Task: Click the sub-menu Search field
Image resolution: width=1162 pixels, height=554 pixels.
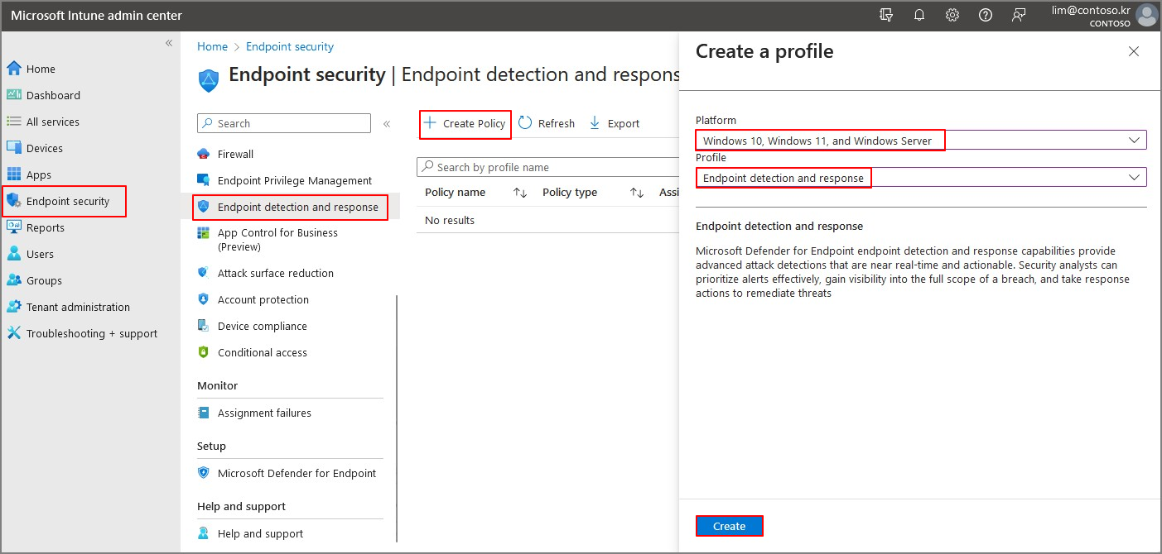Action: click(284, 123)
